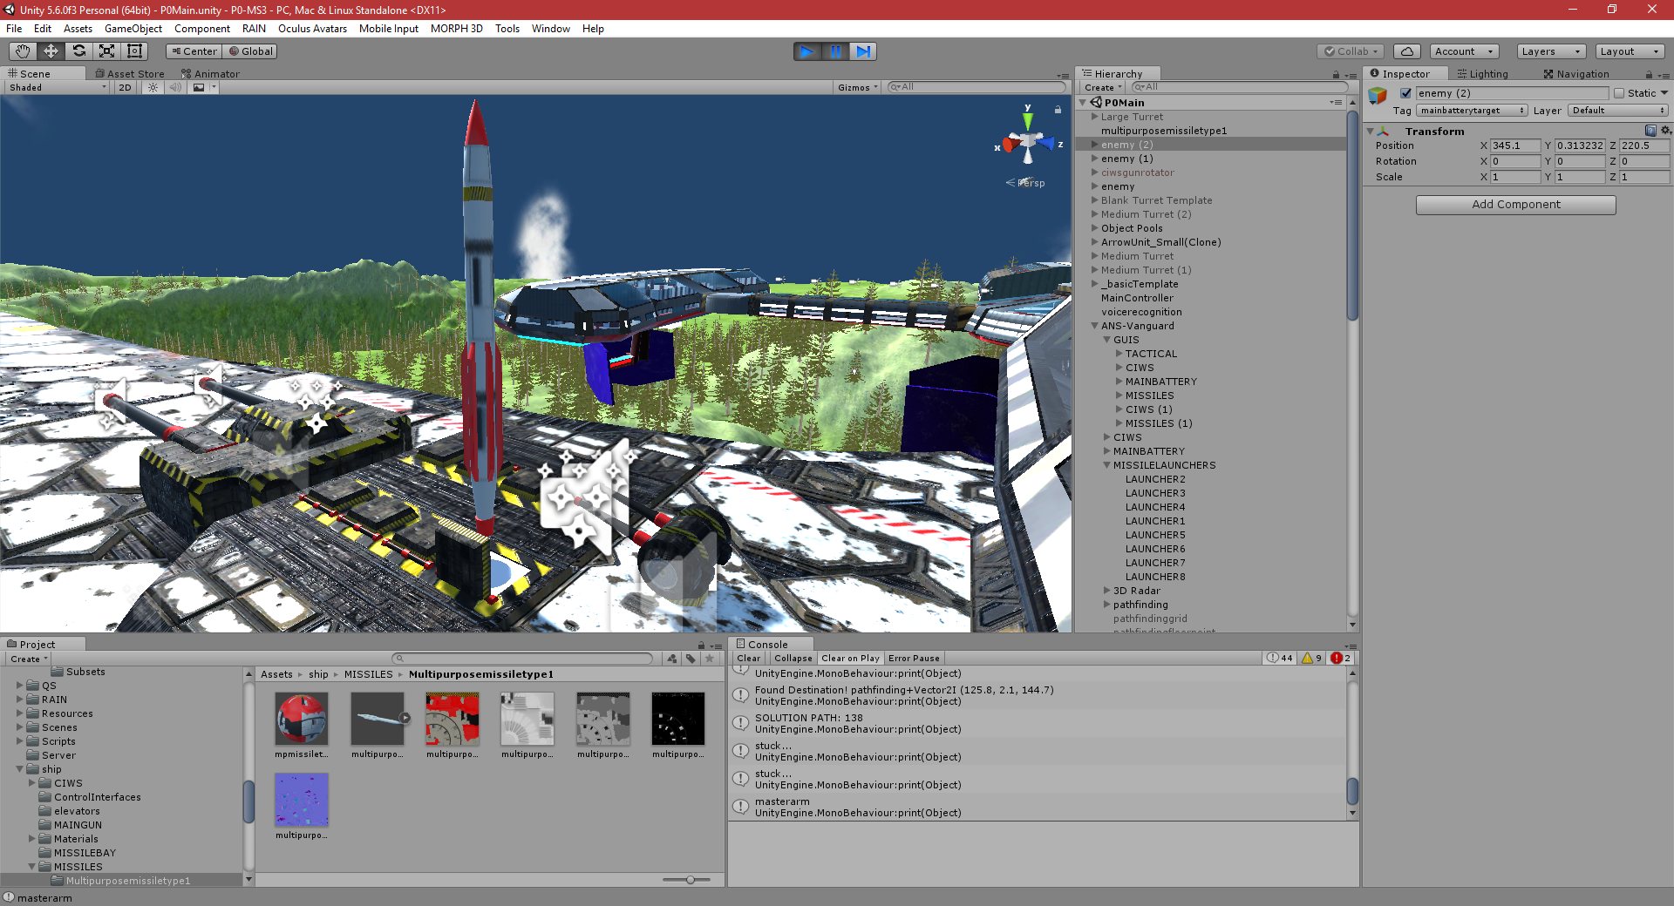The width and height of the screenshot is (1674, 906).
Task: Select LAUNCHER3 in the Hierarchy
Action: (1155, 493)
